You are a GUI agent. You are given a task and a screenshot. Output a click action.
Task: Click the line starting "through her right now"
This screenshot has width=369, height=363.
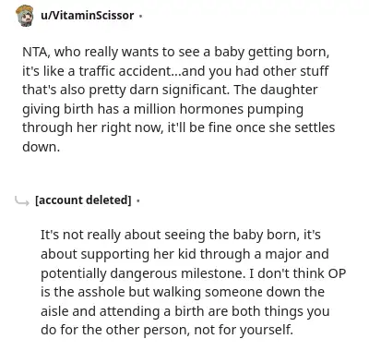pos(178,127)
